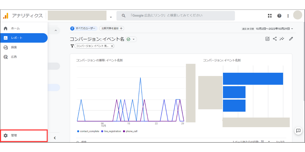
Task: Click the share report icon
Action: click(275, 39)
